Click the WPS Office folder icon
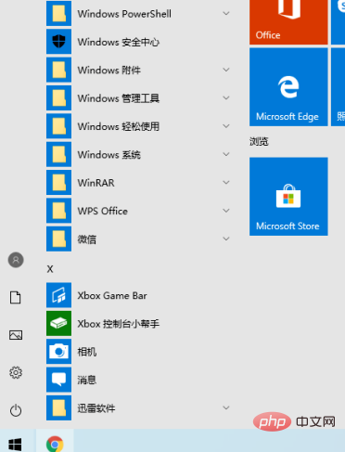345x452 pixels. [x=58, y=211]
